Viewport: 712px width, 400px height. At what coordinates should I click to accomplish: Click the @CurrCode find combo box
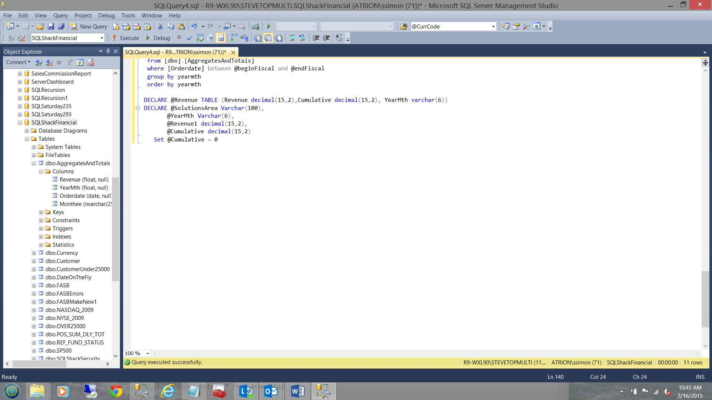(451, 26)
